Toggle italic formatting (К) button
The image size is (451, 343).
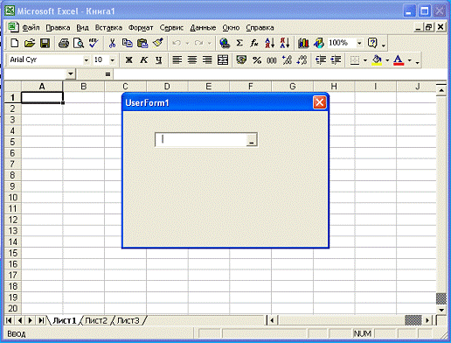click(x=143, y=60)
